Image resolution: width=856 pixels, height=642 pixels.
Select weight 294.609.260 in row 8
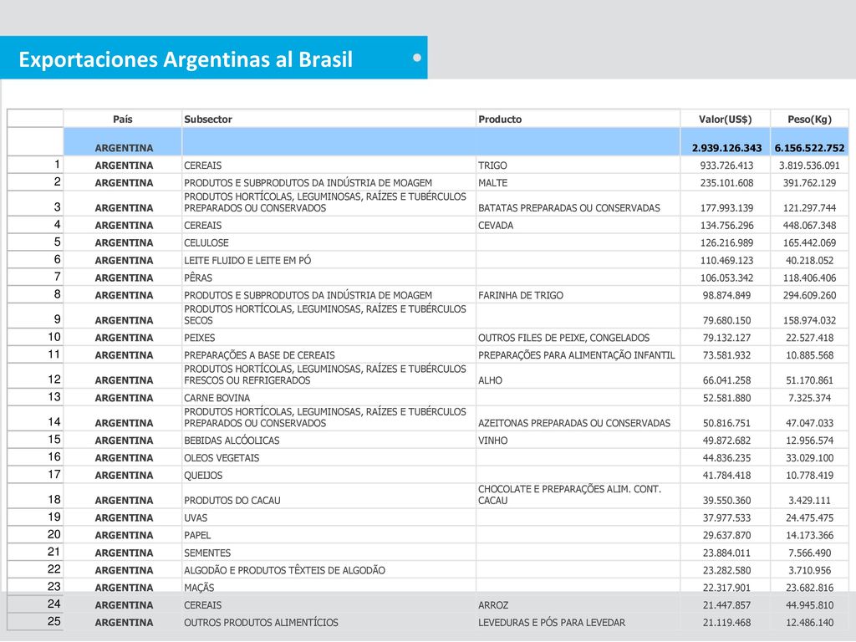[809, 295]
